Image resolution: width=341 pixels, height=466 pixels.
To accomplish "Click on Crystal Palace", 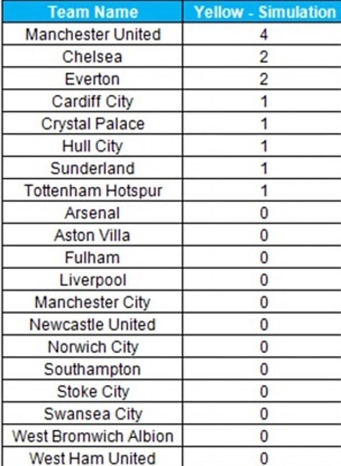I will pos(93,124).
